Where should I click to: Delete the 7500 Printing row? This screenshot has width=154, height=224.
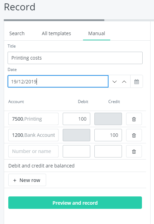click(134, 119)
